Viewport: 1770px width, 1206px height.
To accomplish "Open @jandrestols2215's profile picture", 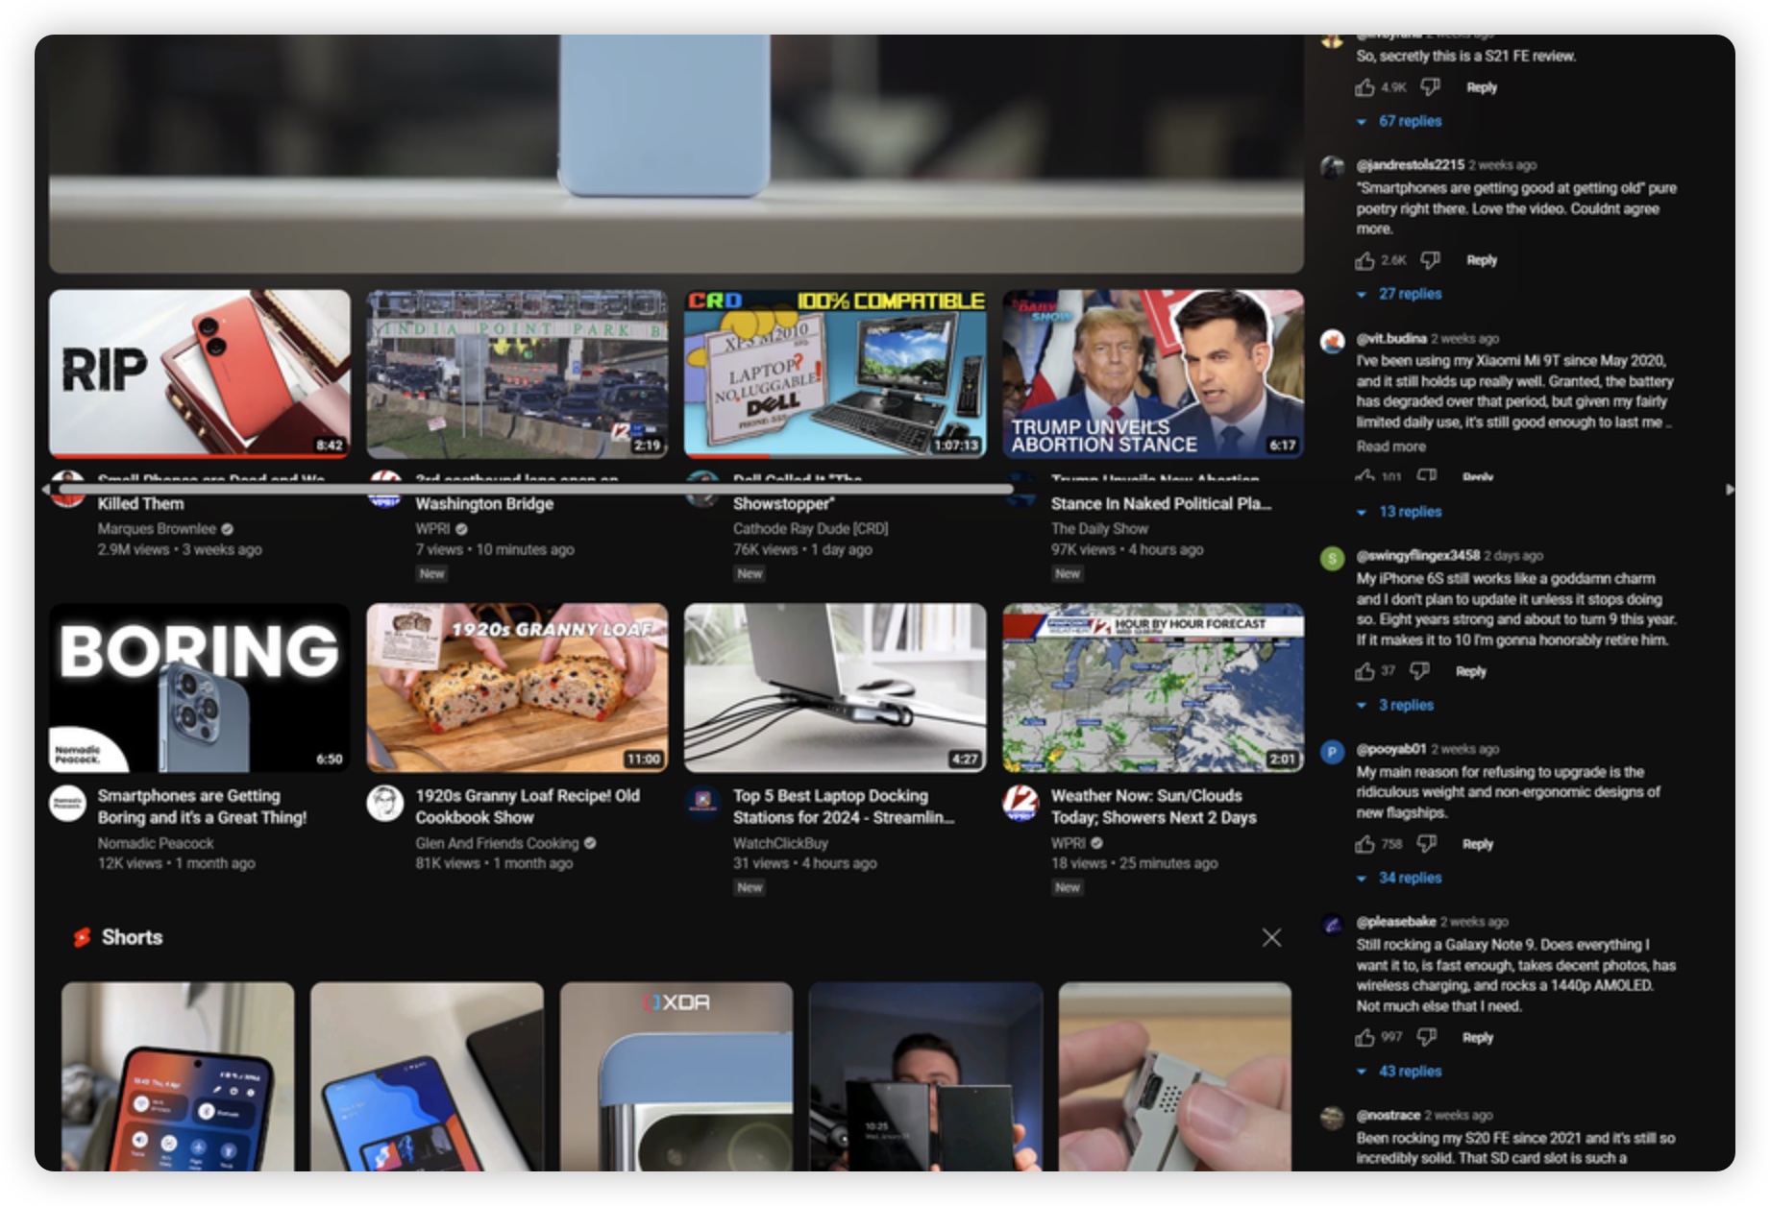I will click(1333, 168).
